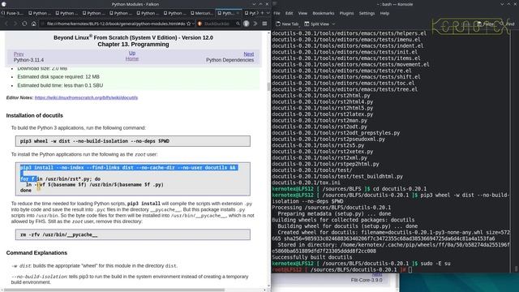Click 'Successfully built docutils' terminal line
The width and height of the screenshot is (519, 292).
tap(311, 257)
